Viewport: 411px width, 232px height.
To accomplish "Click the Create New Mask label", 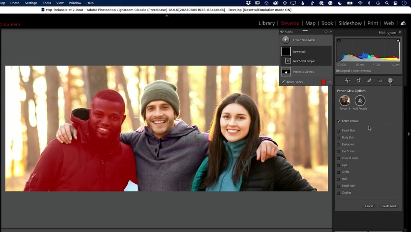I will click(x=304, y=40).
